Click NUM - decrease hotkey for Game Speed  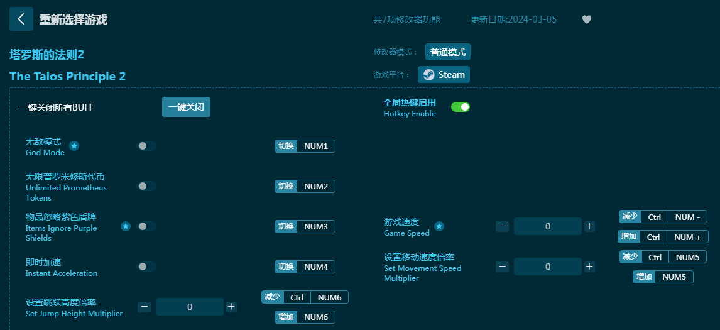(687, 217)
